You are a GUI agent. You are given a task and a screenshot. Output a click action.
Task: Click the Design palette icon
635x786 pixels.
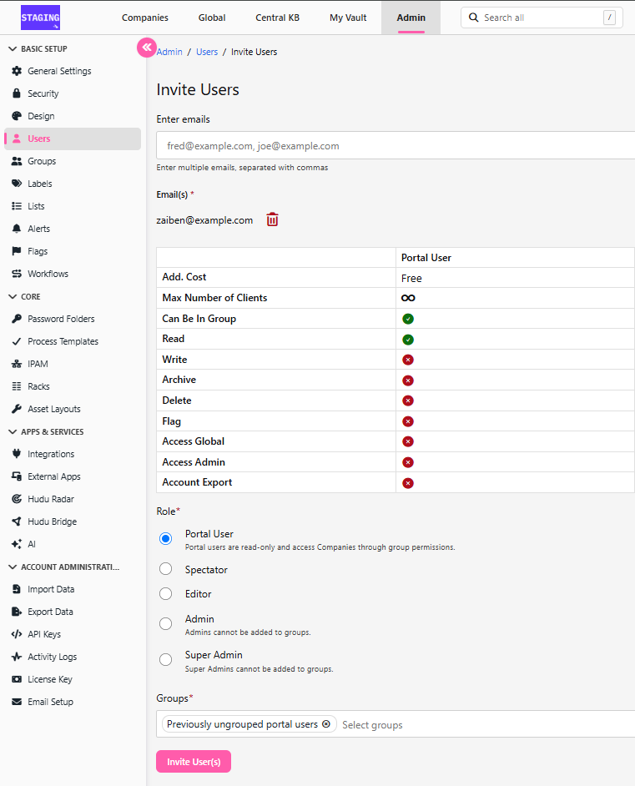17,116
